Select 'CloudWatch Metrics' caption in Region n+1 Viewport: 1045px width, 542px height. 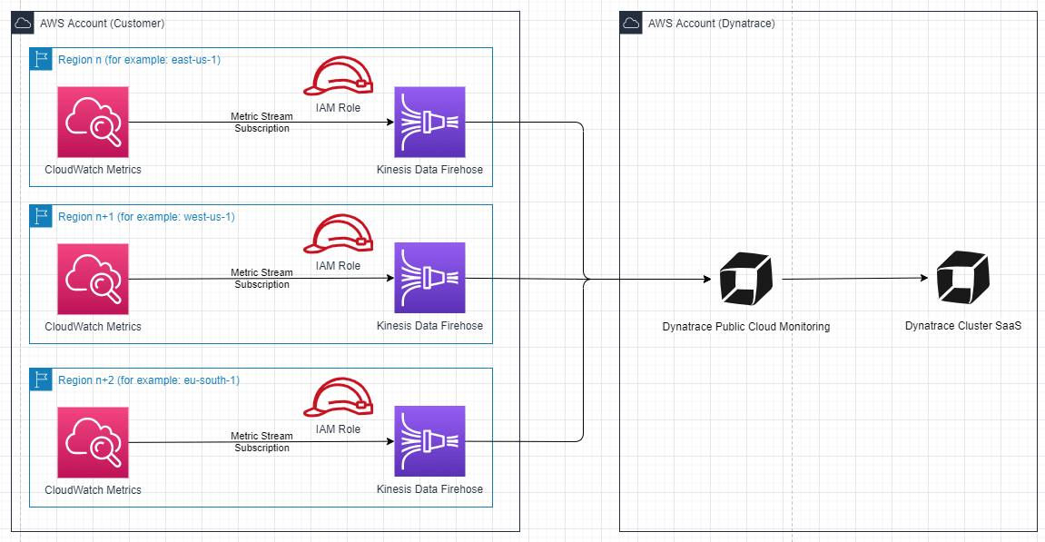pyautogui.click(x=93, y=327)
